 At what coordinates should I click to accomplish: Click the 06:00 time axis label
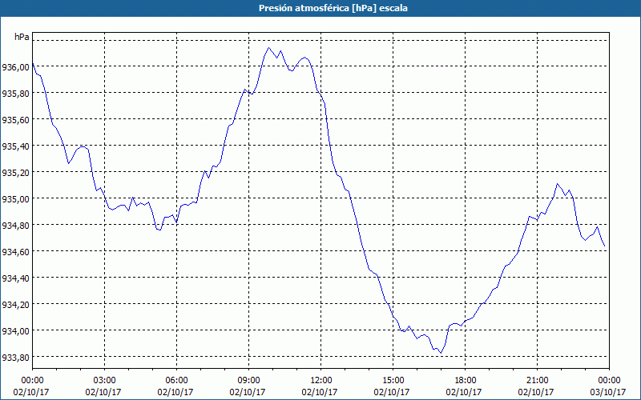coord(176,381)
